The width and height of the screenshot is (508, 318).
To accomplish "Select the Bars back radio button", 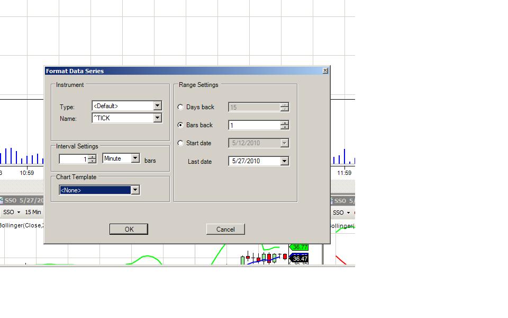I will coord(180,125).
